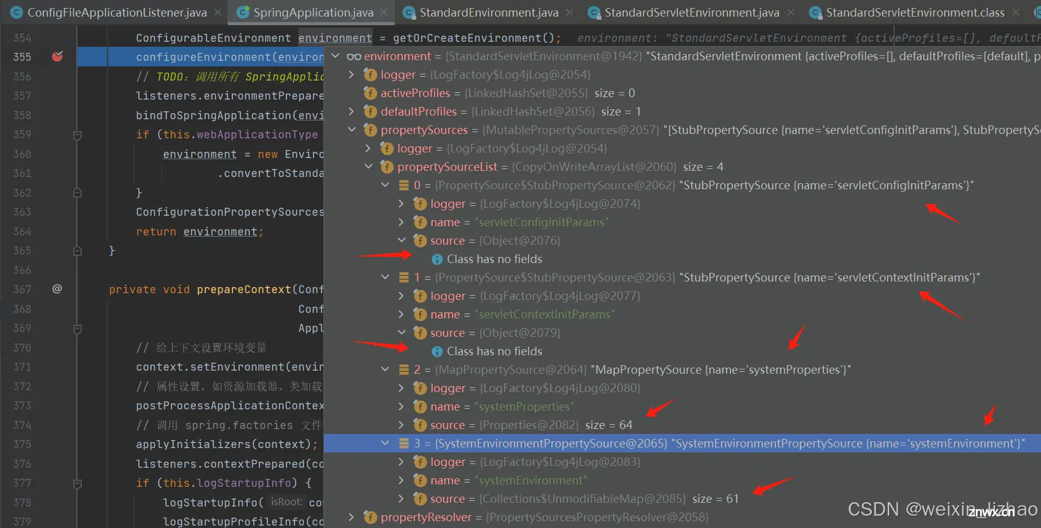Click the array element icon of index 2

click(404, 369)
